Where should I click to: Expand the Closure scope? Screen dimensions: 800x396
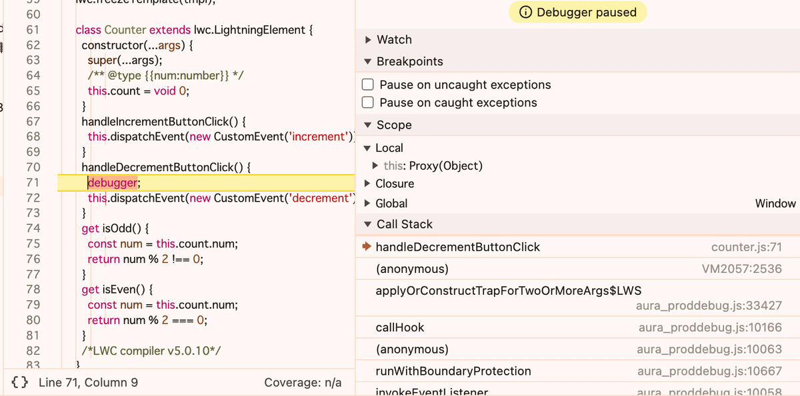368,184
